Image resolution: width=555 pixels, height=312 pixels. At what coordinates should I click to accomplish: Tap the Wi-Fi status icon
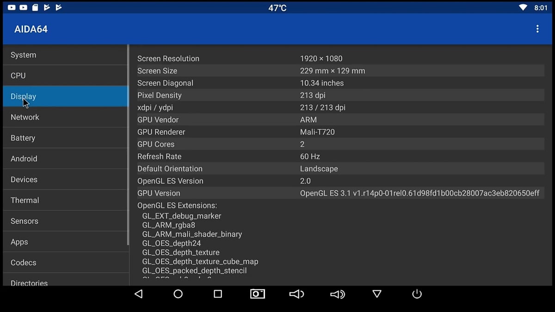523,7
